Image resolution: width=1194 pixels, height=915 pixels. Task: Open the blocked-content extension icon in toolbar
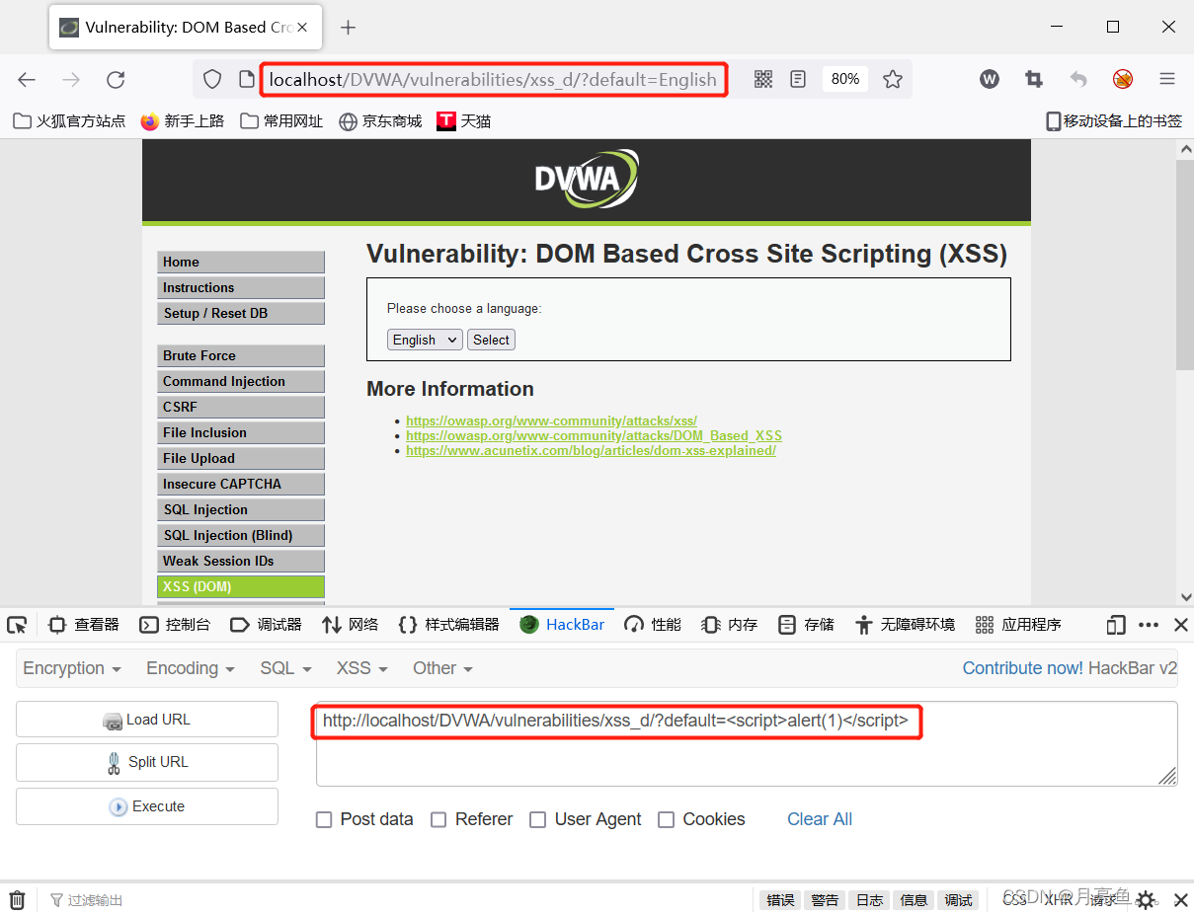(1123, 79)
